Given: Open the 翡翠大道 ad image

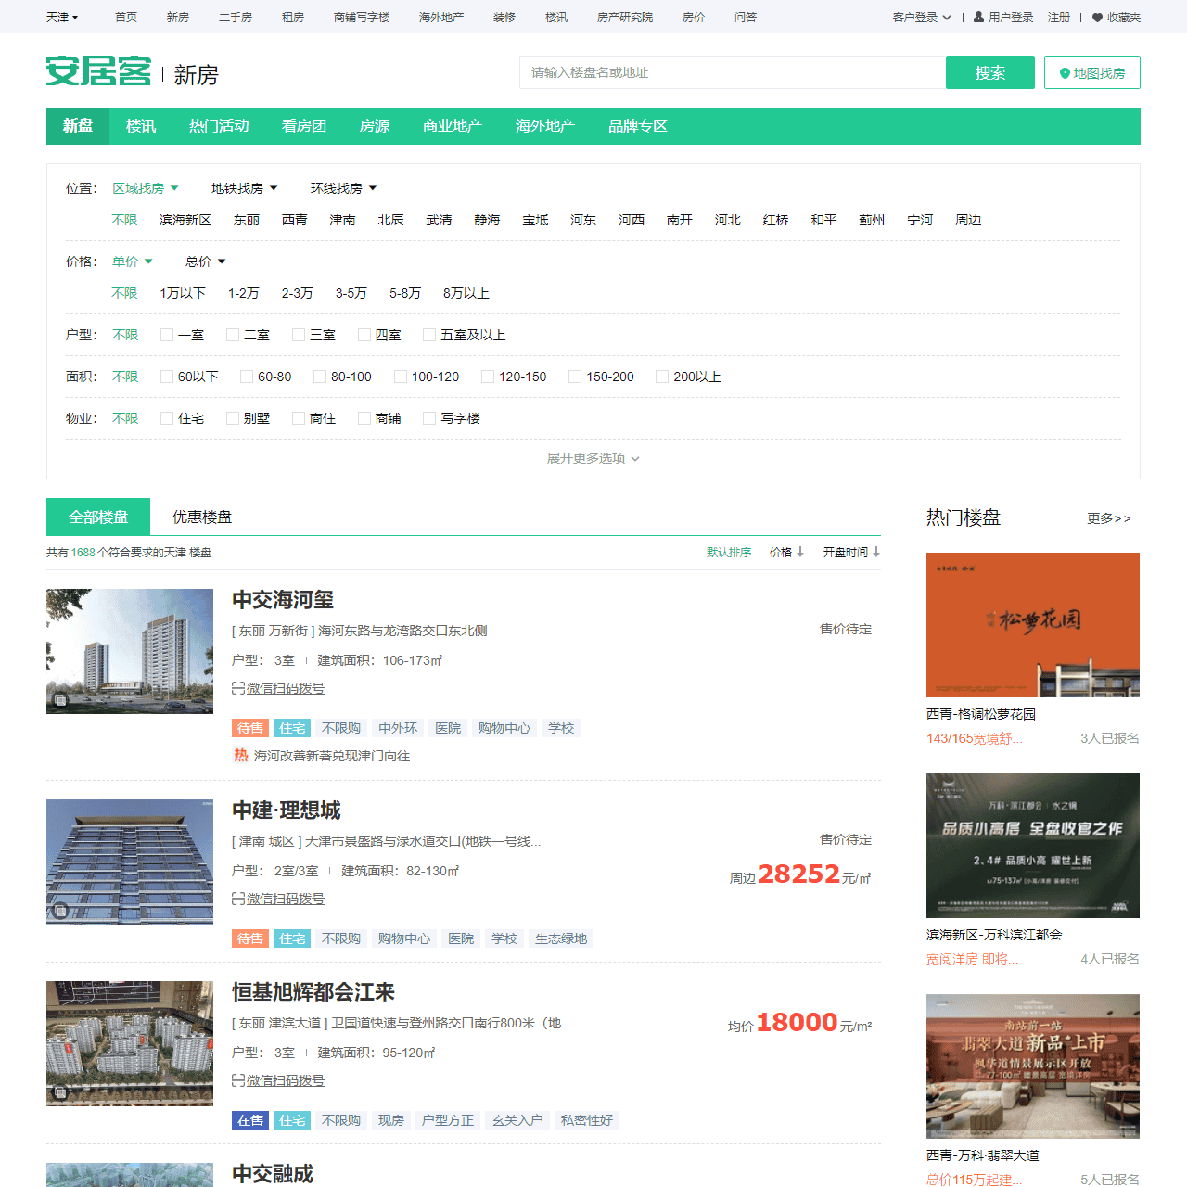Looking at the screenshot, I should coord(1033,1066).
